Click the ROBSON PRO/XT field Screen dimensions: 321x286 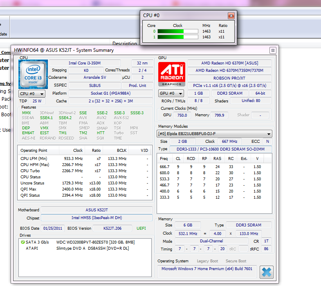click(230, 78)
